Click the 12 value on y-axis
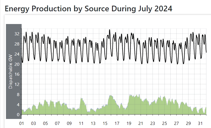Image resolution: width=211 pixels, height=128 pixels. point(16,84)
